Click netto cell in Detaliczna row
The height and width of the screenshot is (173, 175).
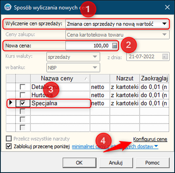100,87
